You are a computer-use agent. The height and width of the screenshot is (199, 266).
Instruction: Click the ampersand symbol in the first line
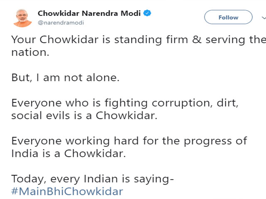click(197, 40)
